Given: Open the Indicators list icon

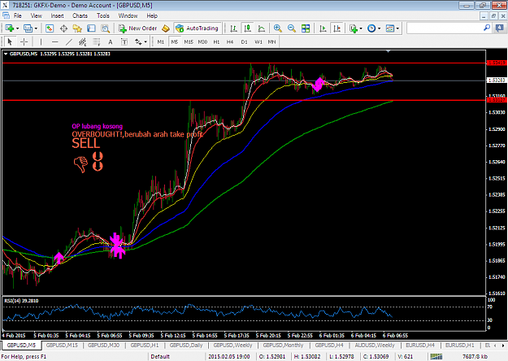Looking at the screenshot, I should pyautogui.click(x=353, y=28).
